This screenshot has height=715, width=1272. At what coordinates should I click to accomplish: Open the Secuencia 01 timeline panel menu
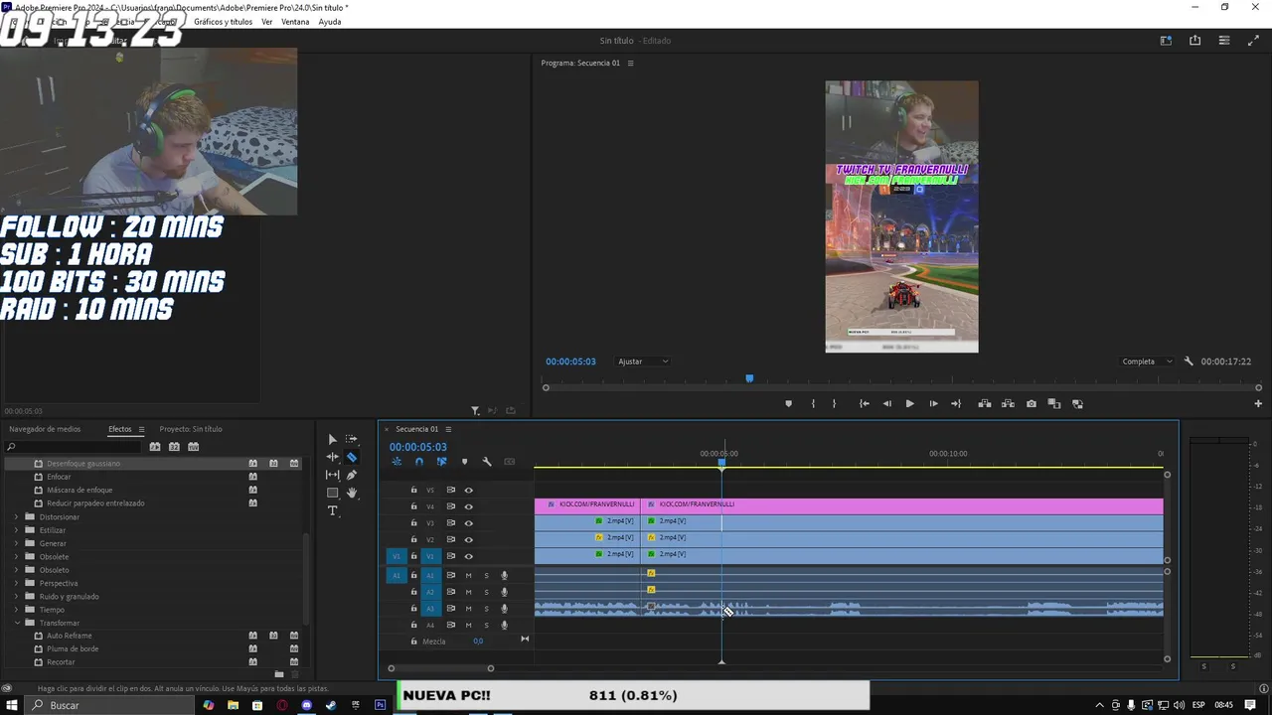point(448,429)
